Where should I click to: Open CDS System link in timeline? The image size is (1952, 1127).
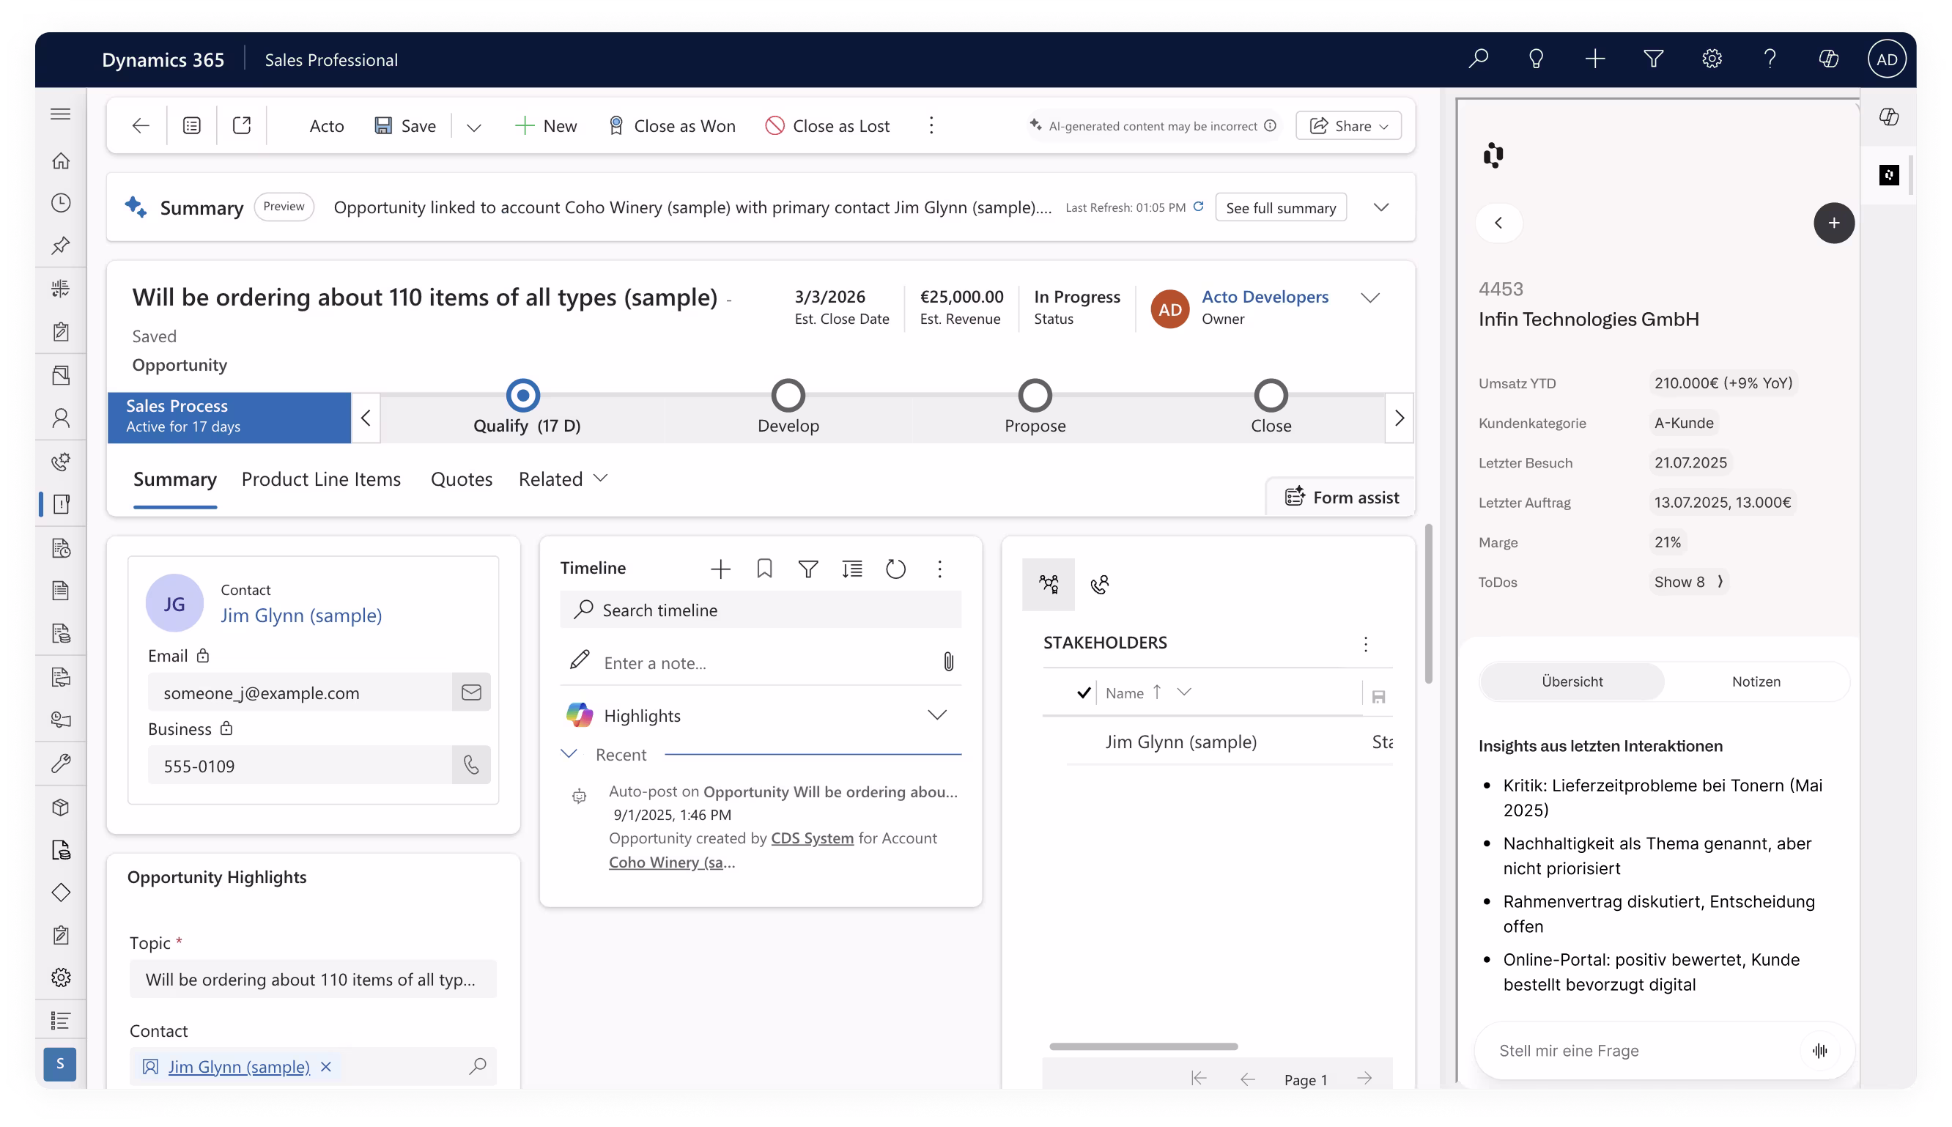point(812,838)
